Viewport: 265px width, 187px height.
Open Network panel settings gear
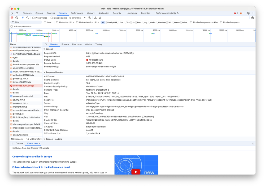pyautogui.click(x=253, y=18)
